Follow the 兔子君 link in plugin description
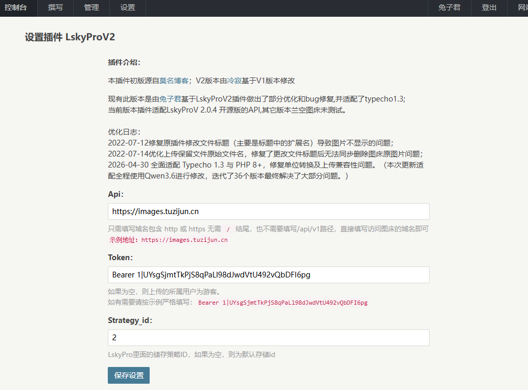Screen dimensions: 528x390 [170, 99]
